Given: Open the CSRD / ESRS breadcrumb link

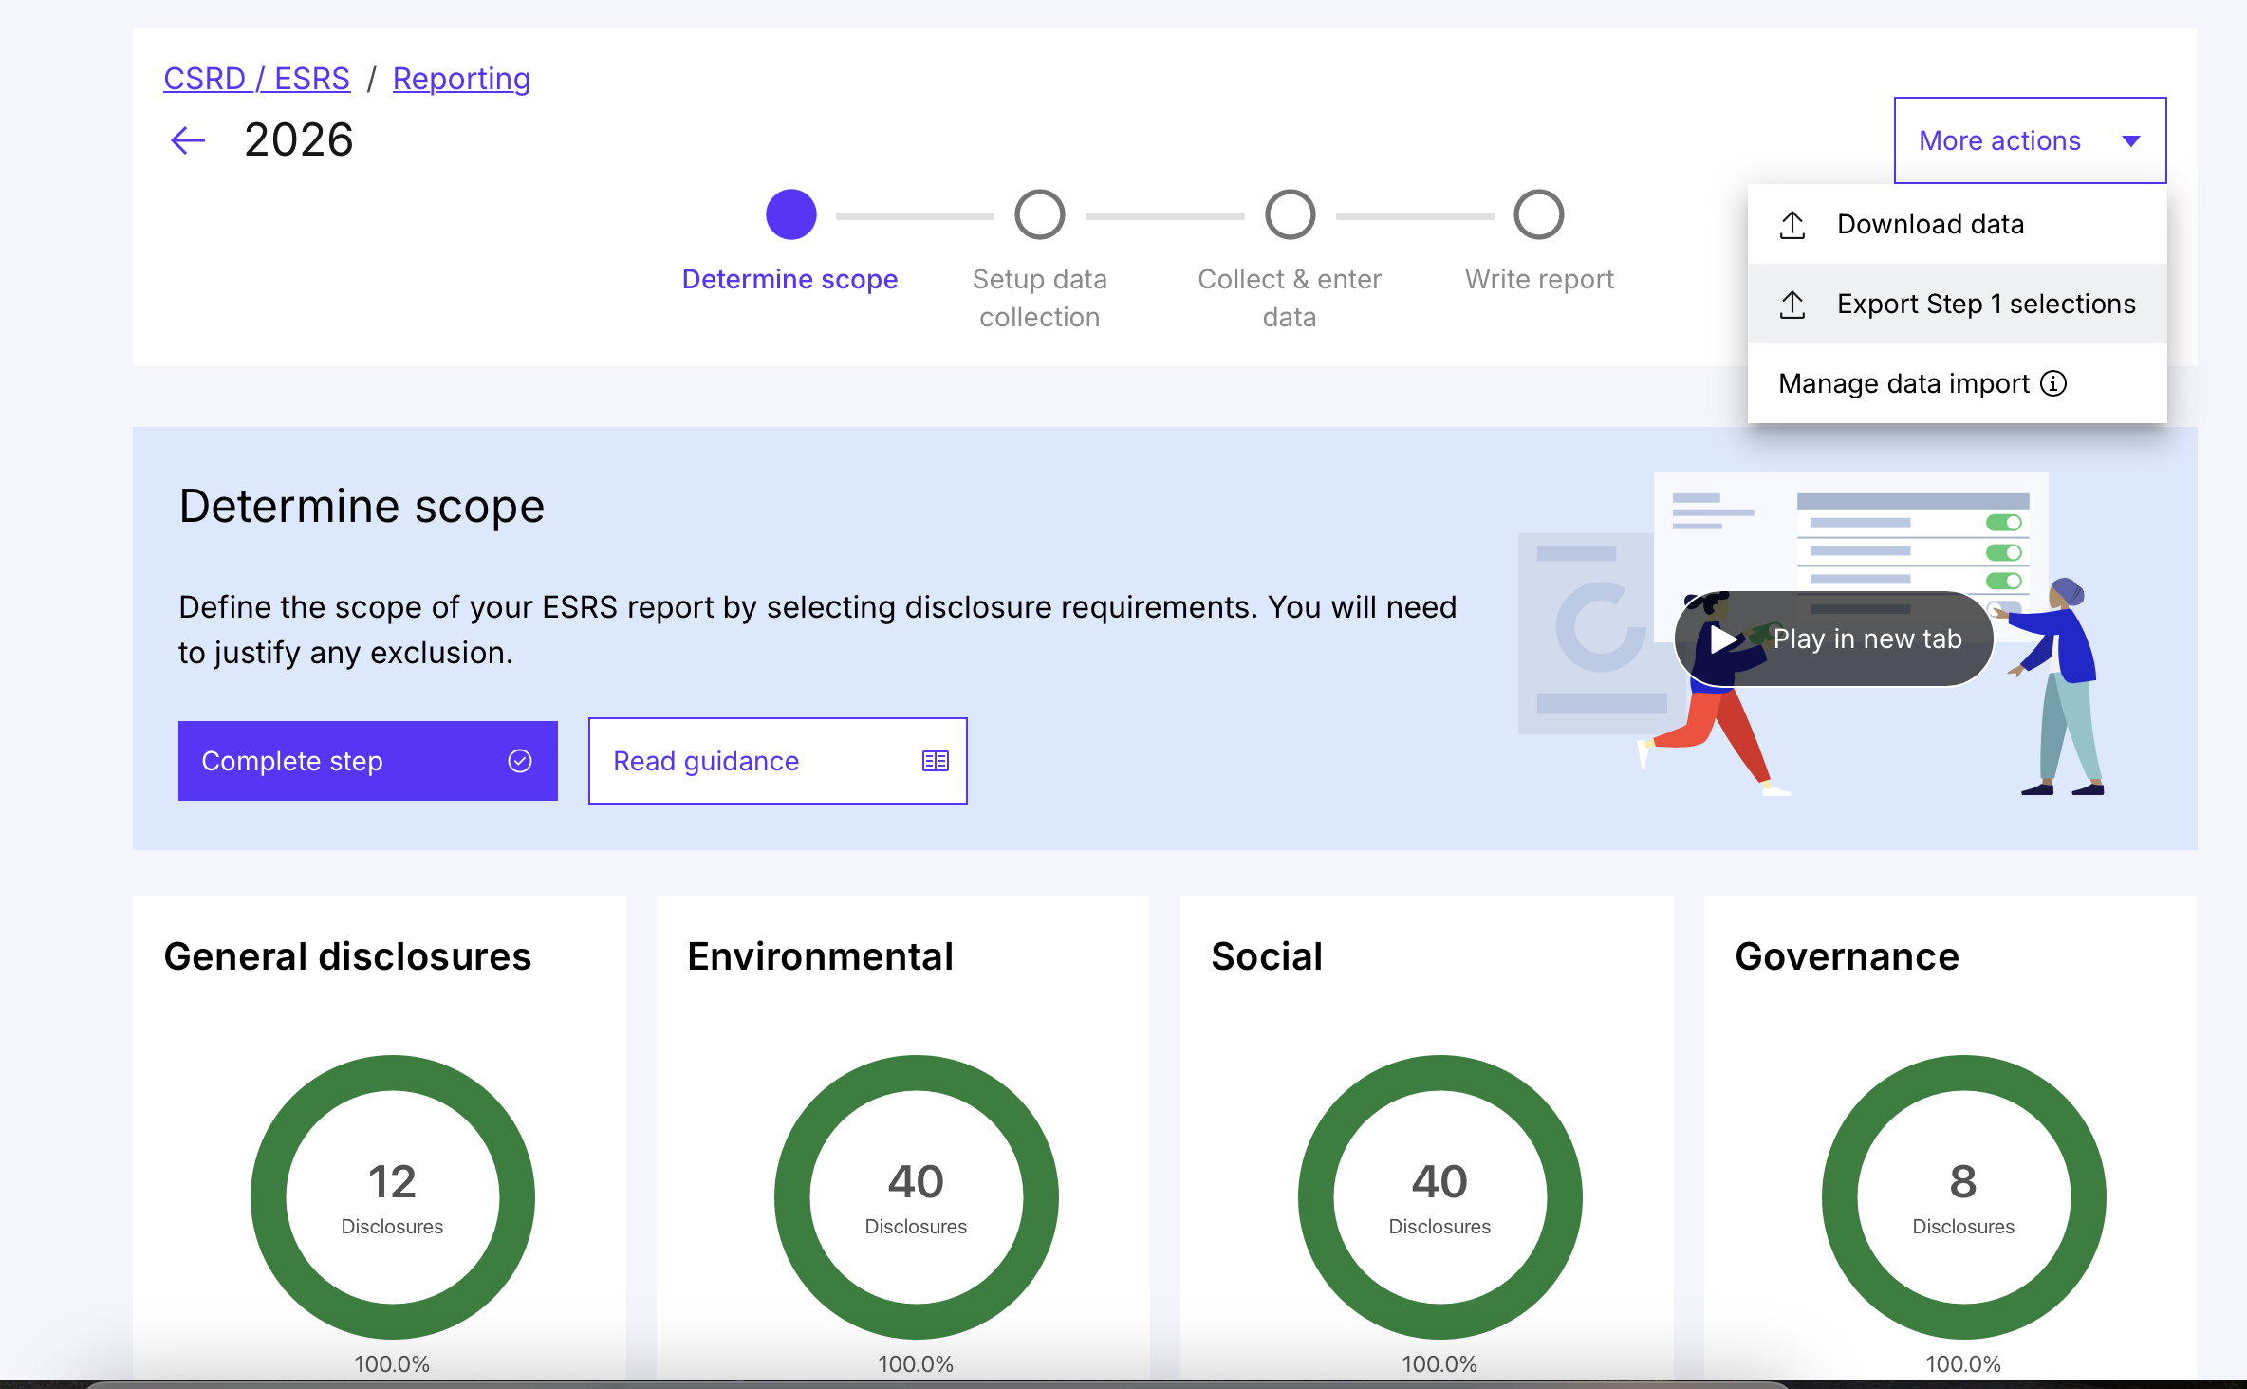Looking at the screenshot, I should point(256,79).
